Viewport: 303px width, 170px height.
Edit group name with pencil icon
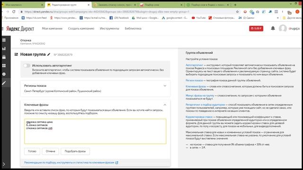pyautogui.click(x=49, y=55)
